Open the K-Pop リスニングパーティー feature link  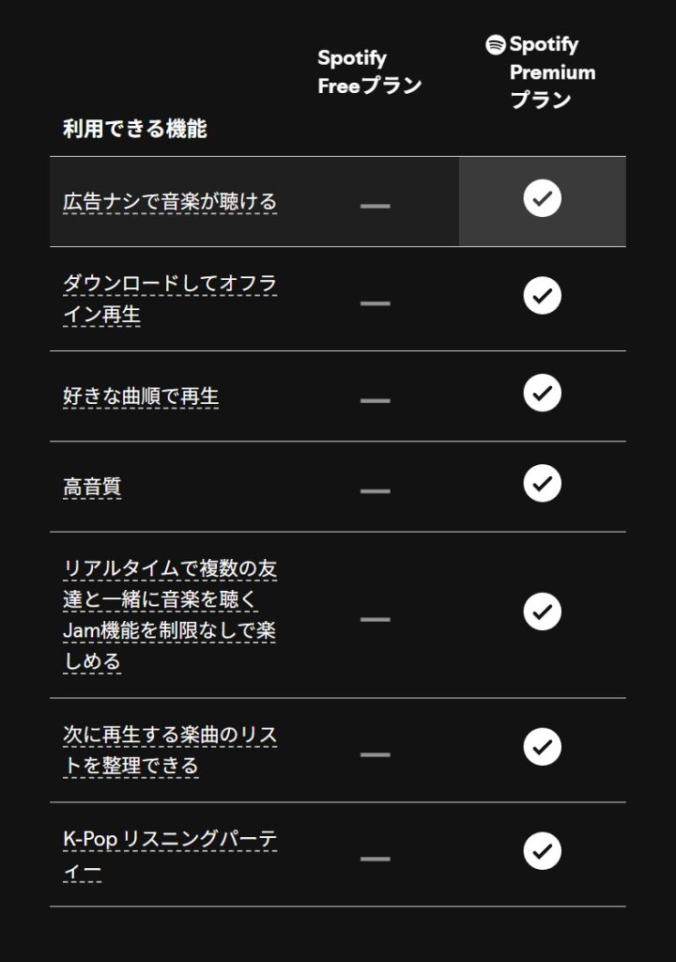[170, 855]
